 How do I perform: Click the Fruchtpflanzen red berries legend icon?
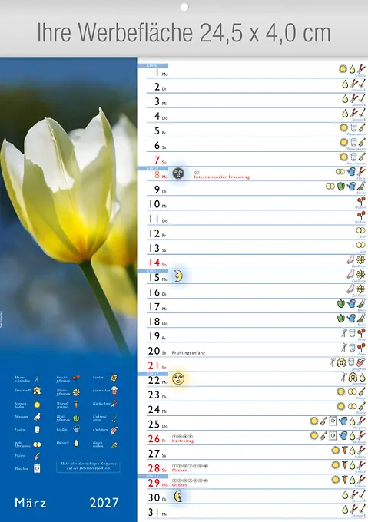point(76,378)
